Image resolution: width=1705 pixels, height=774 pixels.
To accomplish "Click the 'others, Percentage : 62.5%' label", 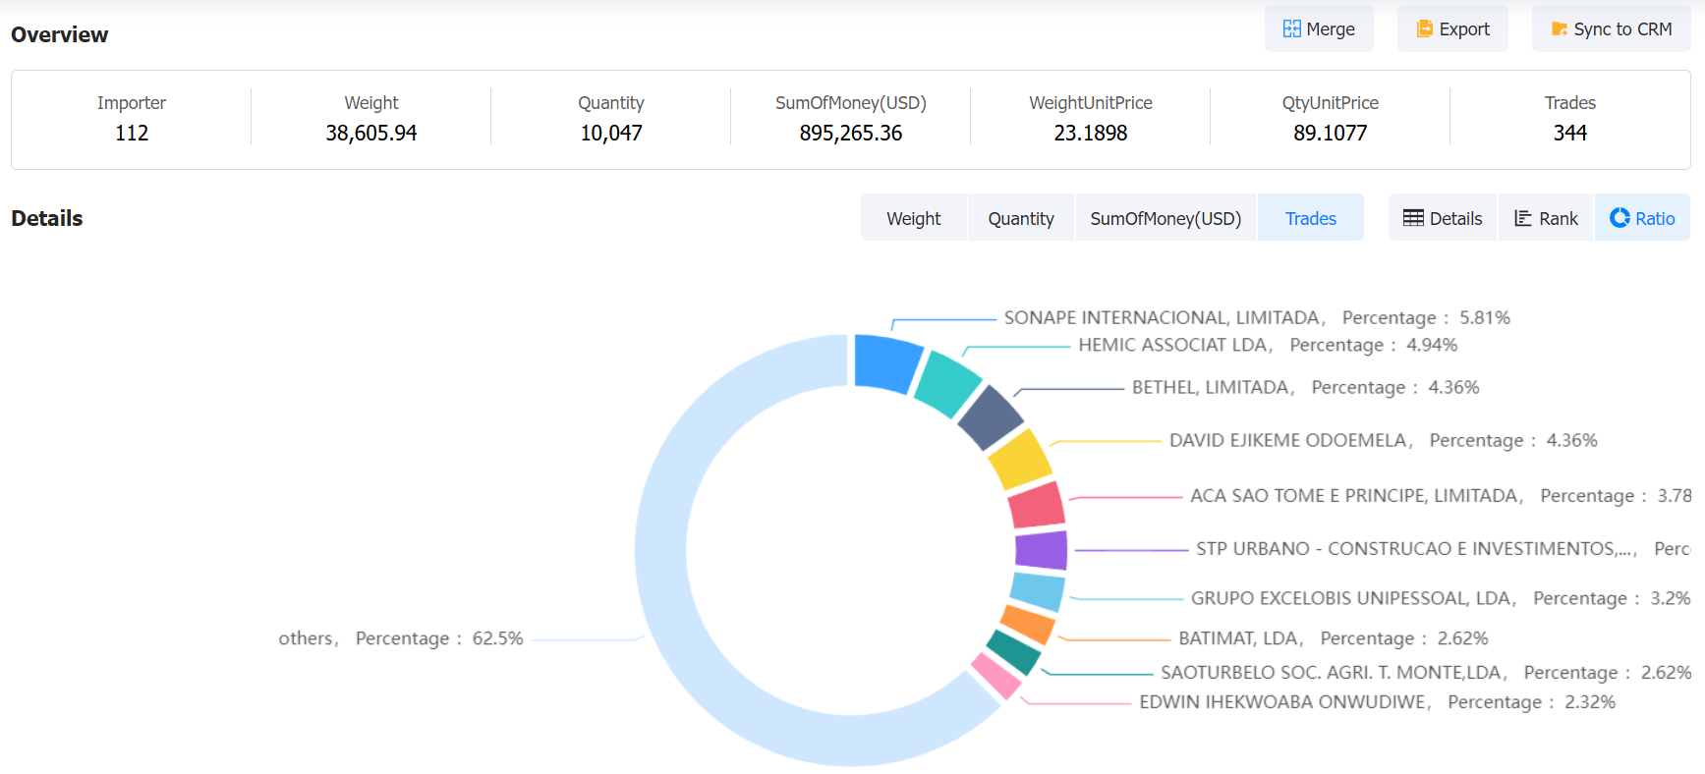I will pyautogui.click(x=401, y=638).
